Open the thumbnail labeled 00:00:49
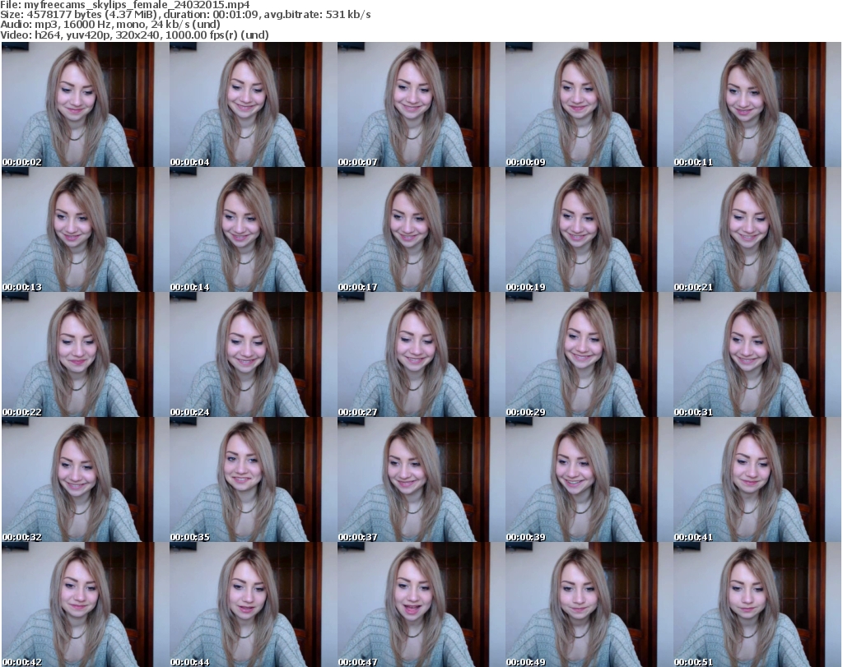Screen dimensions: 843x667 pyautogui.click(x=588, y=604)
